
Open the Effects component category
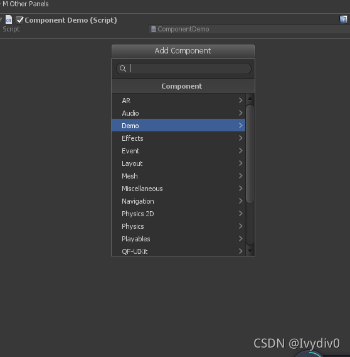(178, 138)
